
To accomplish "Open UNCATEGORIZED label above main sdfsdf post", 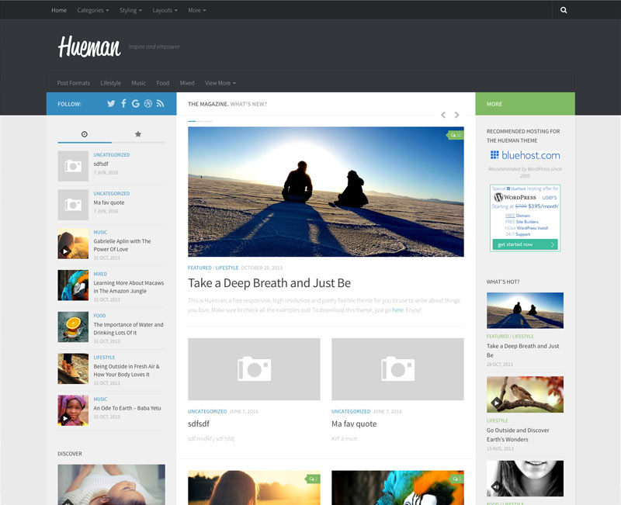I will (207, 412).
